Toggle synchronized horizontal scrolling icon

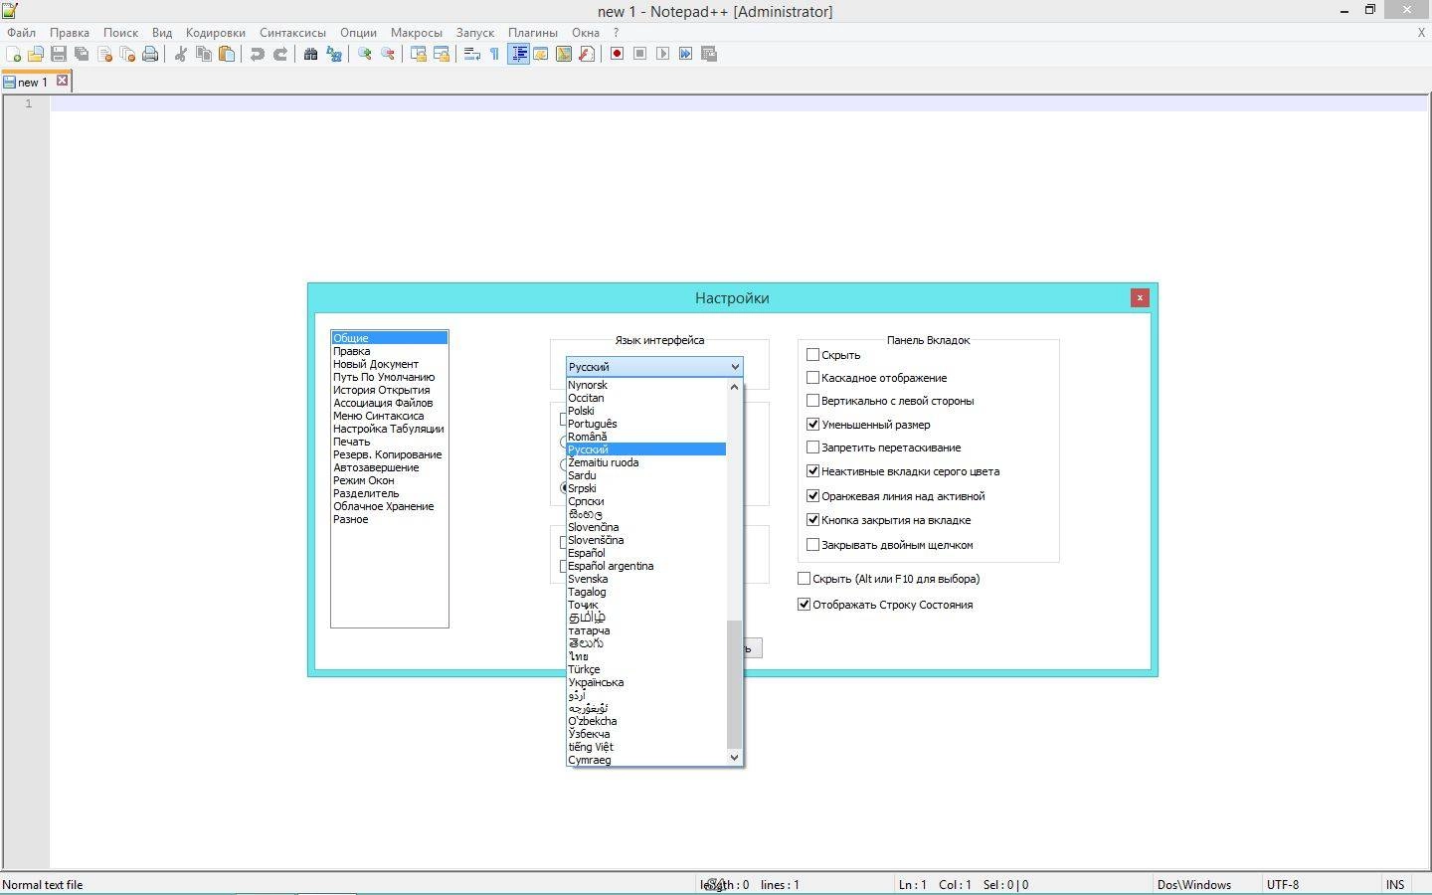(442, 54)
